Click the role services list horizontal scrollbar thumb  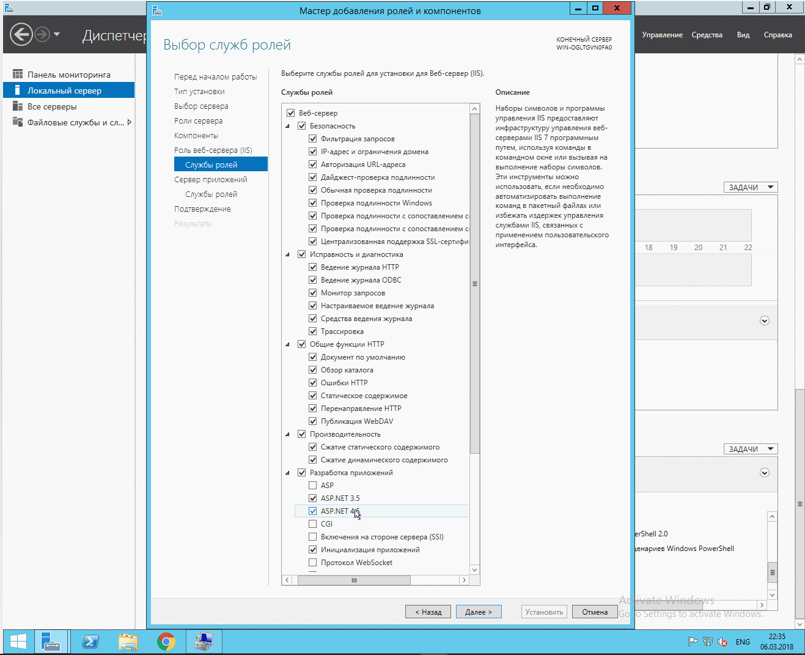tap(354, 580)
